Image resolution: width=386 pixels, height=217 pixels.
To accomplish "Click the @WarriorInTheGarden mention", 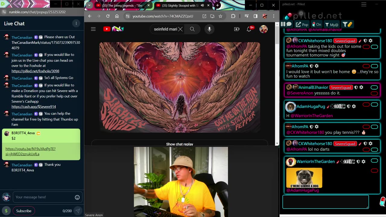I will pos(312,116).
